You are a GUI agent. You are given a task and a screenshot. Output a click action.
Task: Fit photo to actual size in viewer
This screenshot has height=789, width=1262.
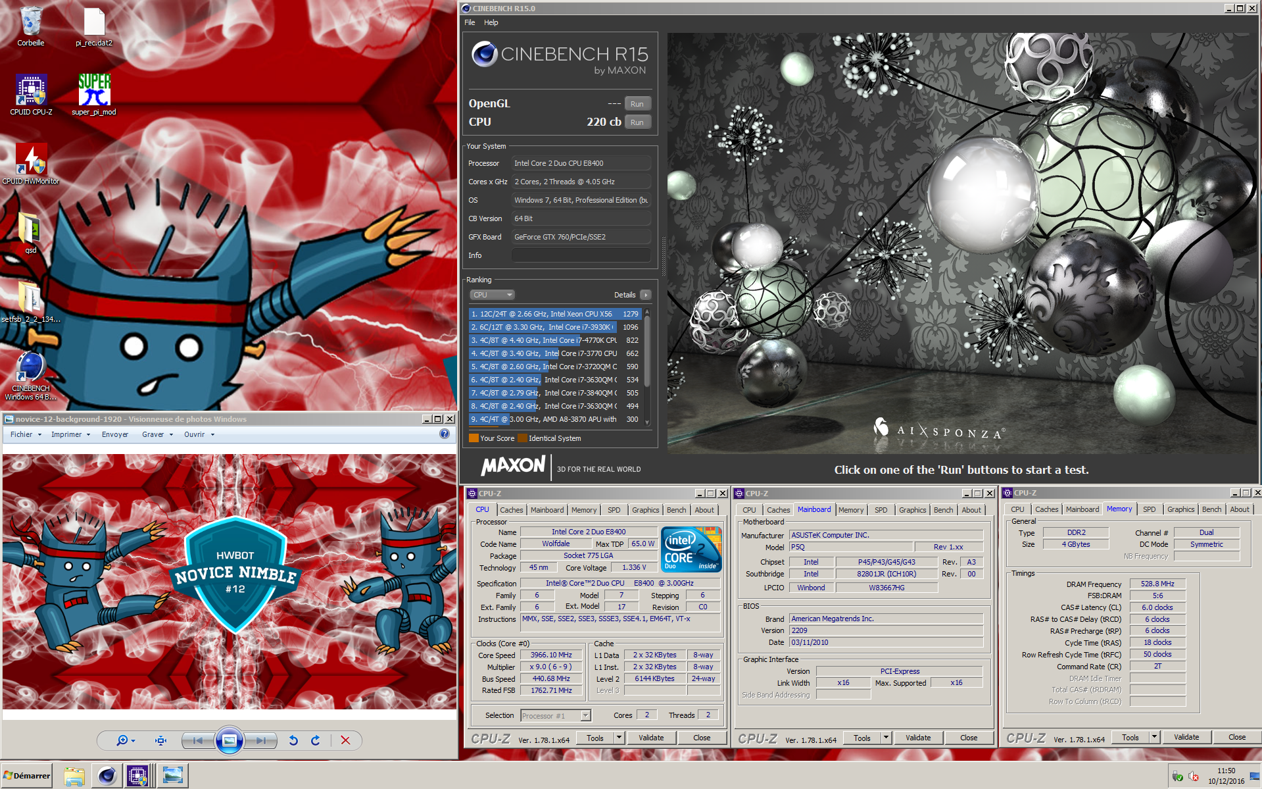tap(160, 740)
